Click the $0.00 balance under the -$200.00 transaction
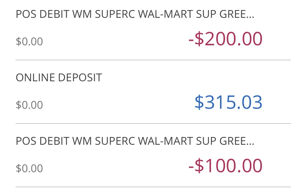291x190 pixels. 29,41
